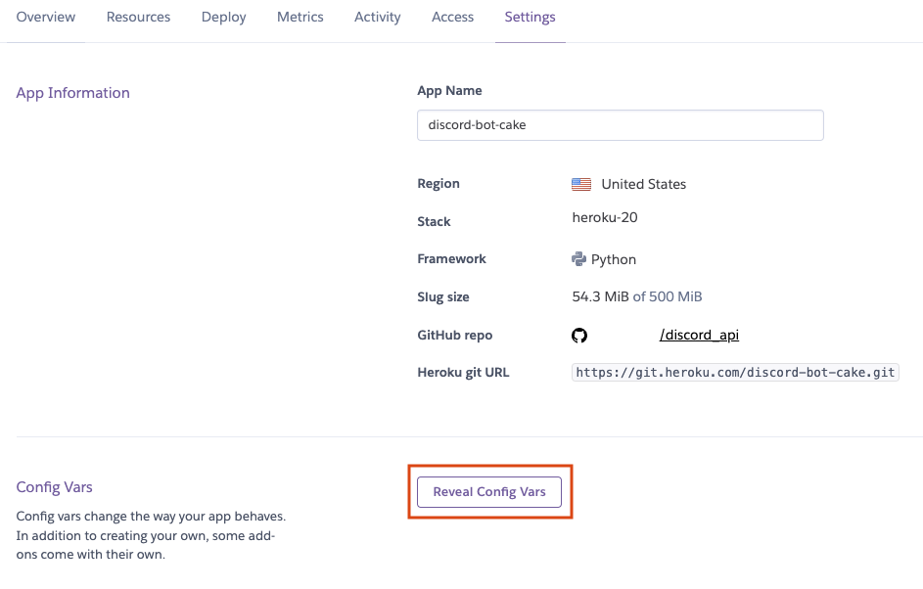Click the Region row label
The height and width of the screenshot is (589, 923).
click(x=438, y=184)
